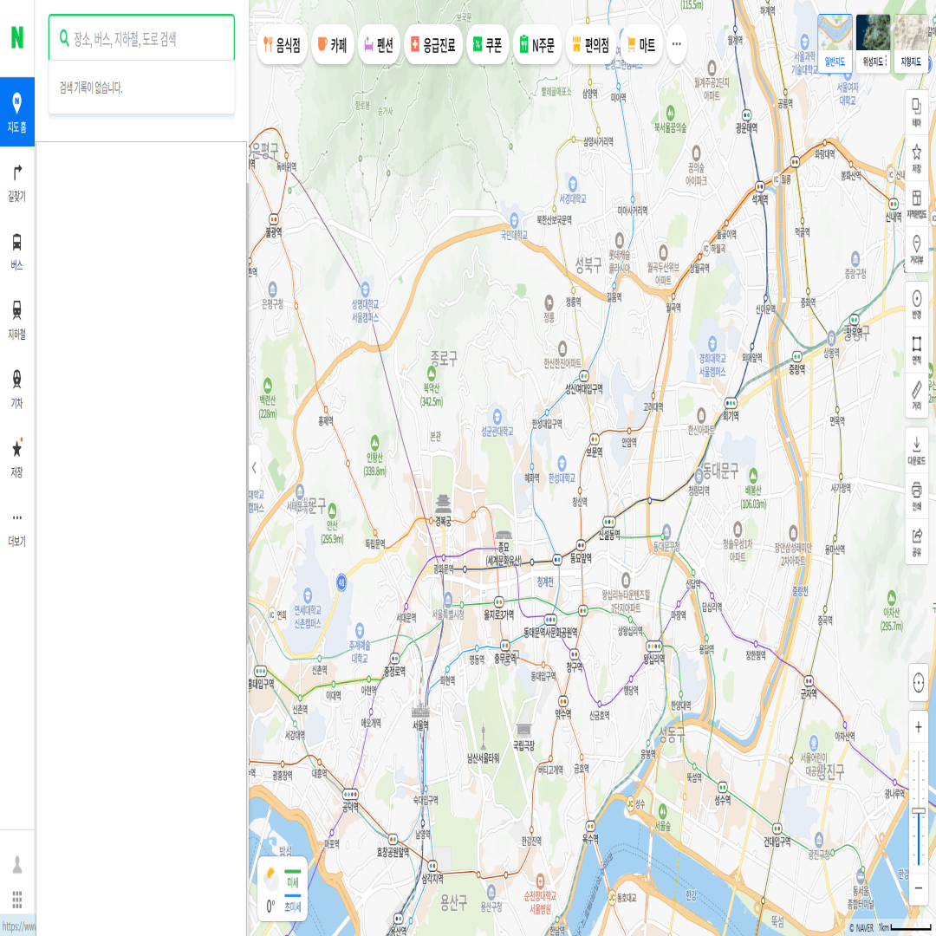Screen dimensions: 936x936
Task: Collapse the side panel with arrow handle
Action: coord(254,467)
